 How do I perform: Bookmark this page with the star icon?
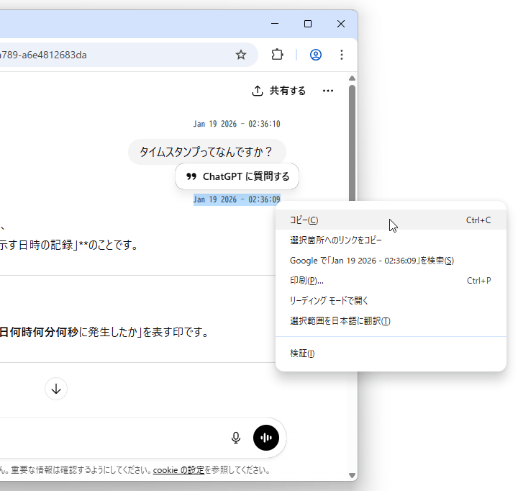tap(241, 55)
